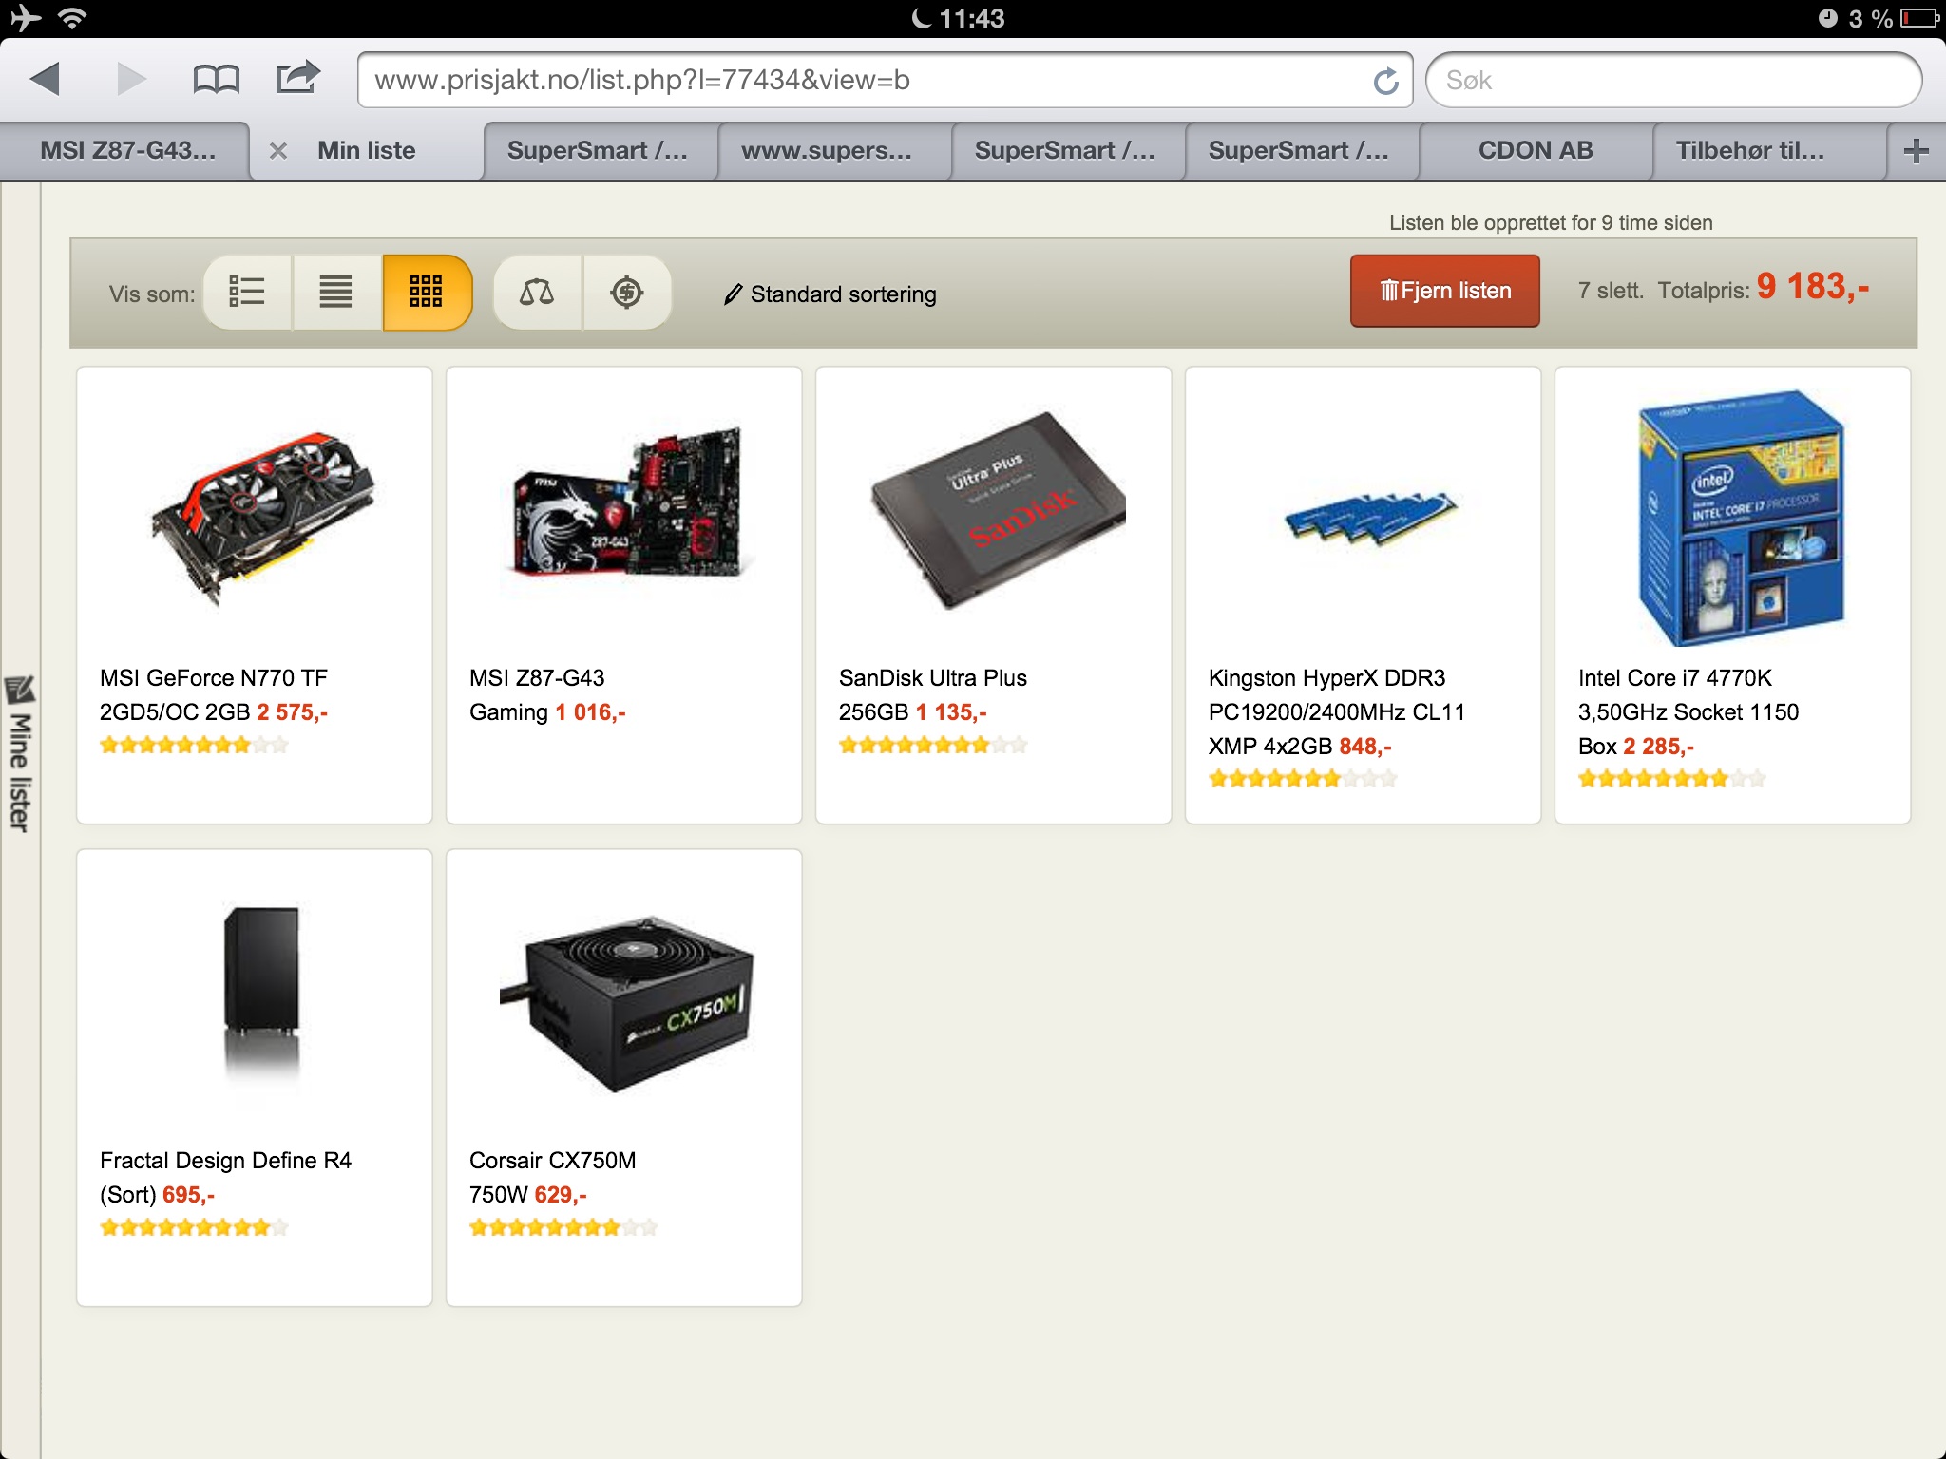Open a new tab with the plus icon
The image size is (1946, 1459).
[1916, 150]
